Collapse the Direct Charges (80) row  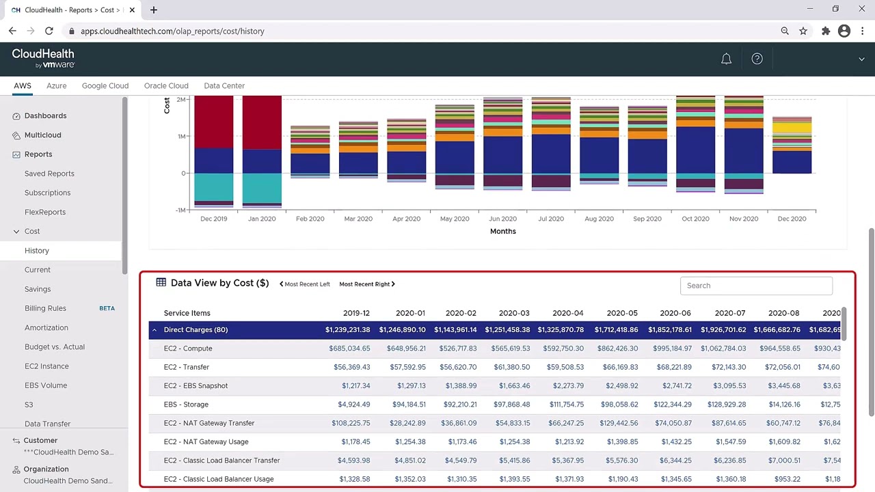(x=154, y=330)
